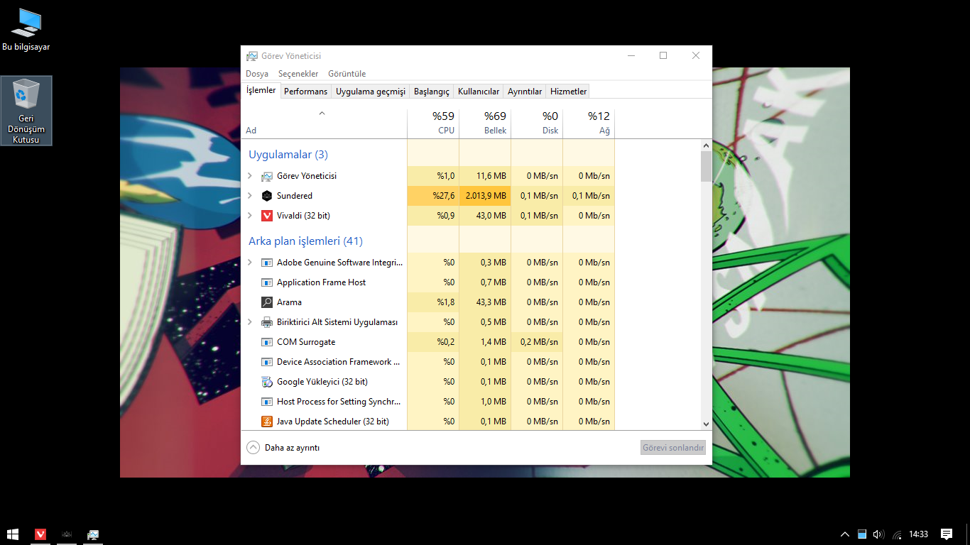
Task: Sort by the CPU column header
Action: click(x=433, y=123)
